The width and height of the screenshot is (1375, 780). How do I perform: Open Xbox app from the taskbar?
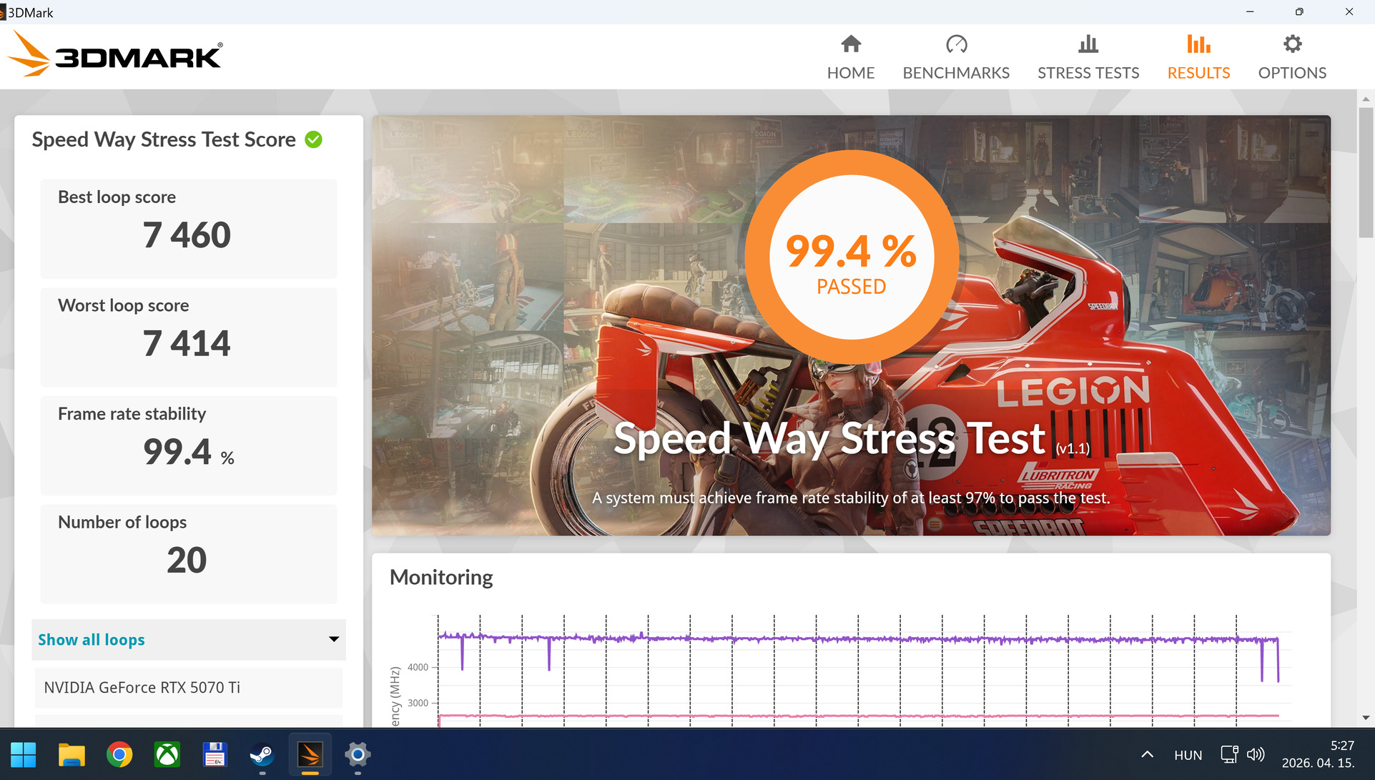167,754
